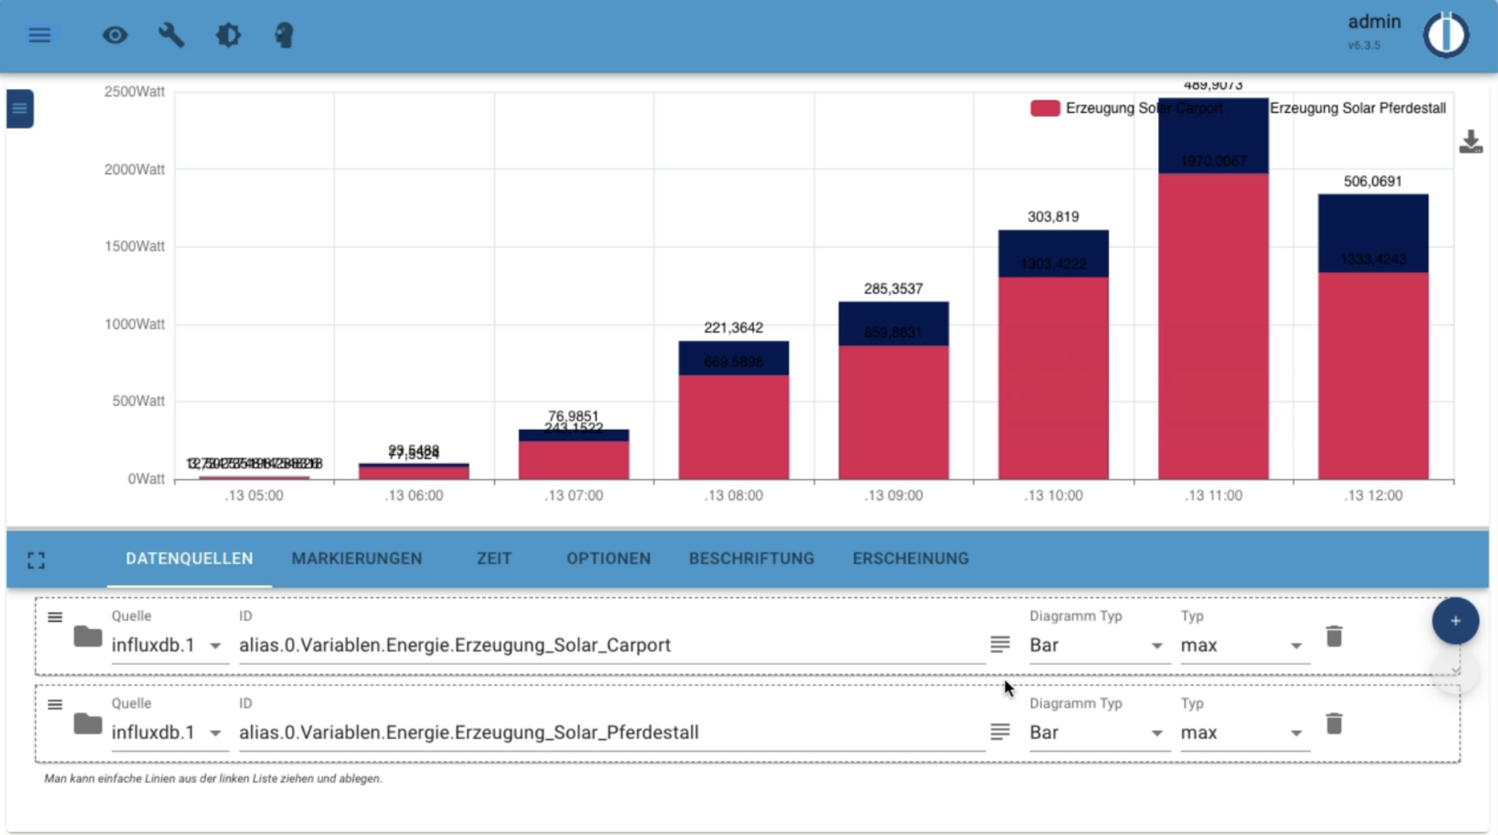Toggle the theme brightness icon

point(228,35)
